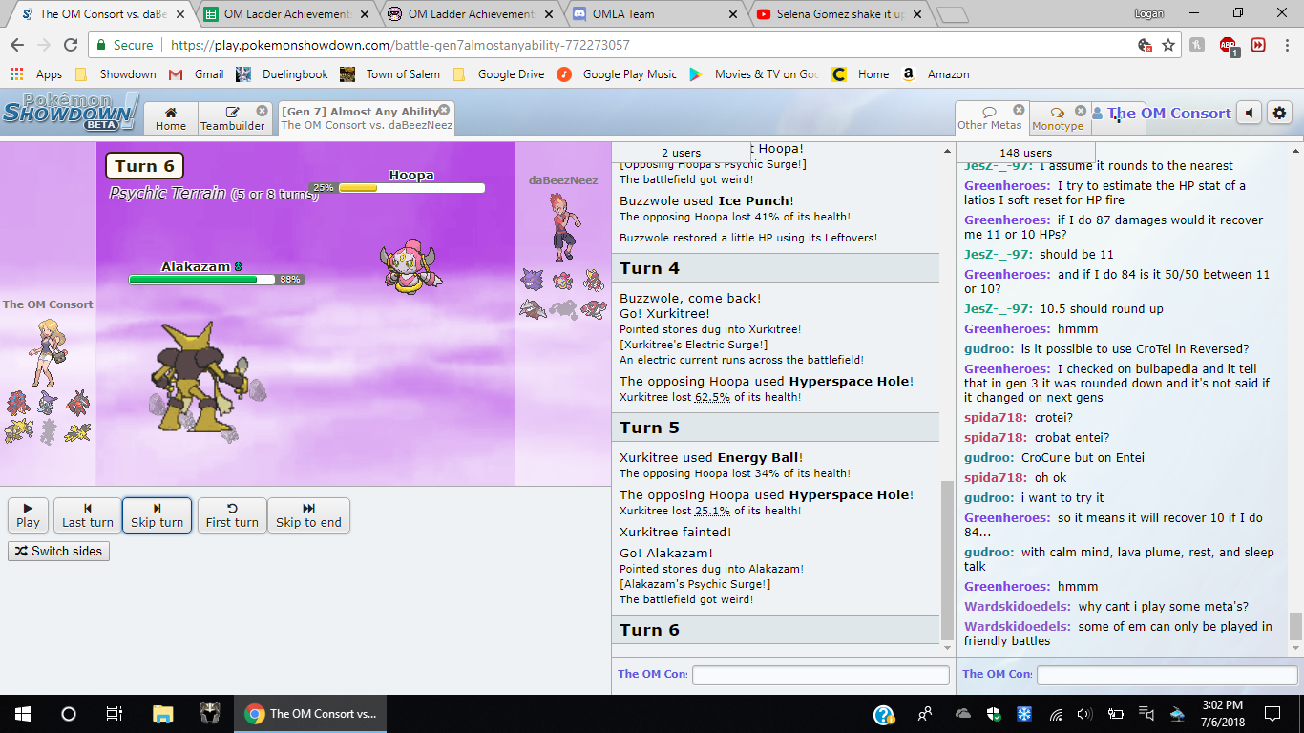This screenshot has width=1304, height=733.
Task: Click Skip to end button
Action: (308, 515)
